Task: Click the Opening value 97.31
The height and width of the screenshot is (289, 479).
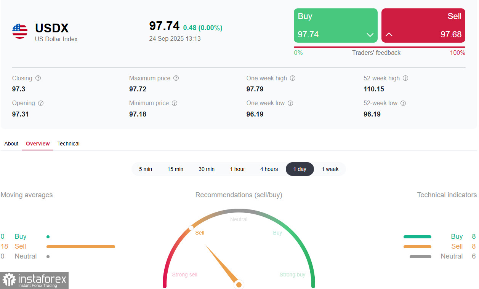Action: pyautogui.click(x=21, y=114)
